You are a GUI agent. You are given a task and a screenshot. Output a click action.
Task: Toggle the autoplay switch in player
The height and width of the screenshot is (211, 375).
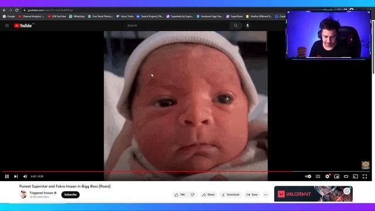(308, 176)
